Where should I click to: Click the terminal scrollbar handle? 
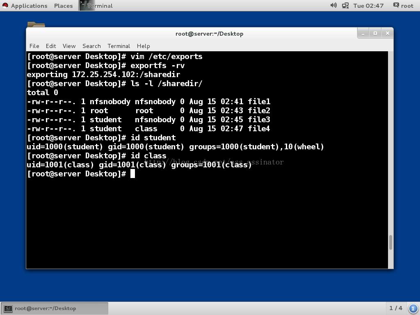pyautogui.click(x=390, y=242)
